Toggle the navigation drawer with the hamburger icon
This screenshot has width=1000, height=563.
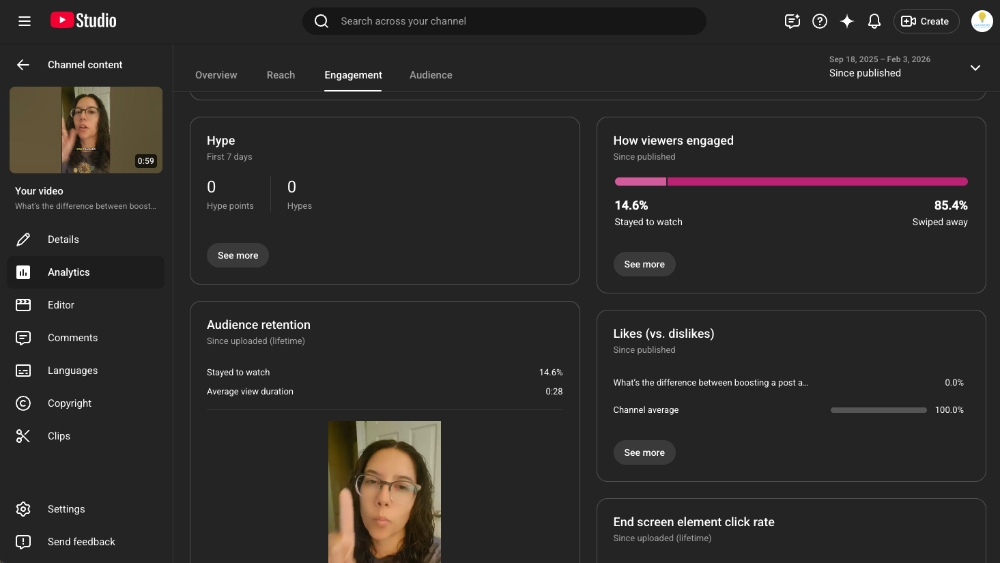[25, 21]
